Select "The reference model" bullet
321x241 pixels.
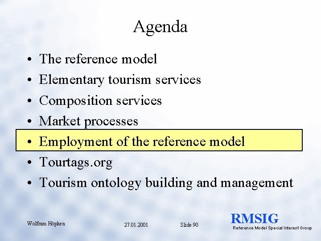coord(98,59)
